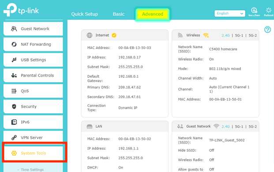Click Internet Subnet Mask value 255.255.255.0

[x=131, y=67]
